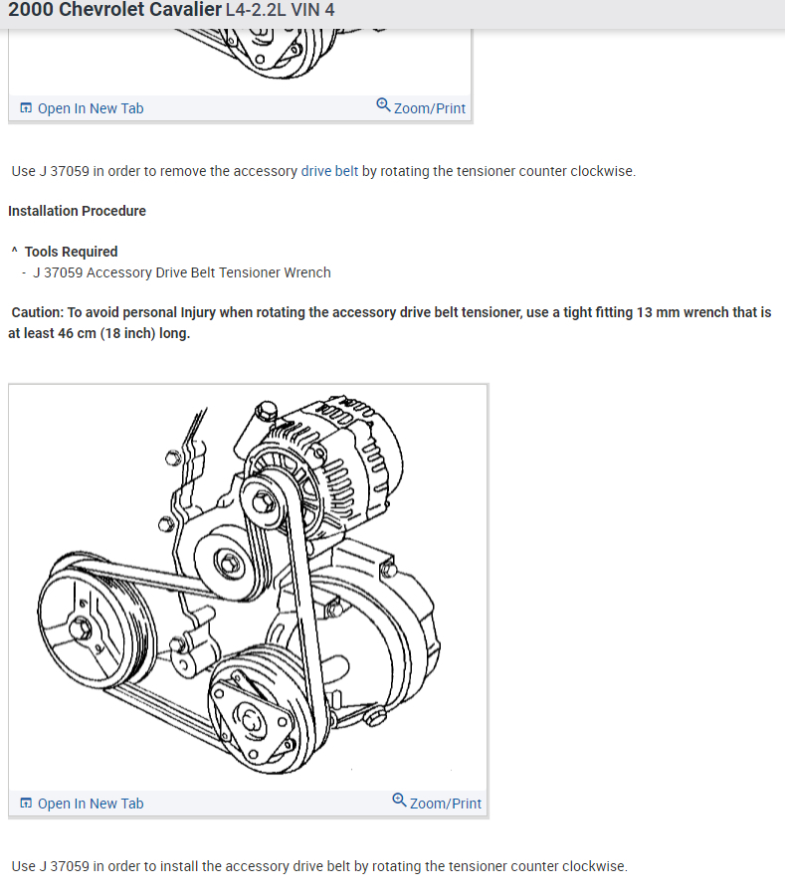This screenshot has height=895, width=785.
Task: Click the belt routing diagram image
Action: coord(249,588)
